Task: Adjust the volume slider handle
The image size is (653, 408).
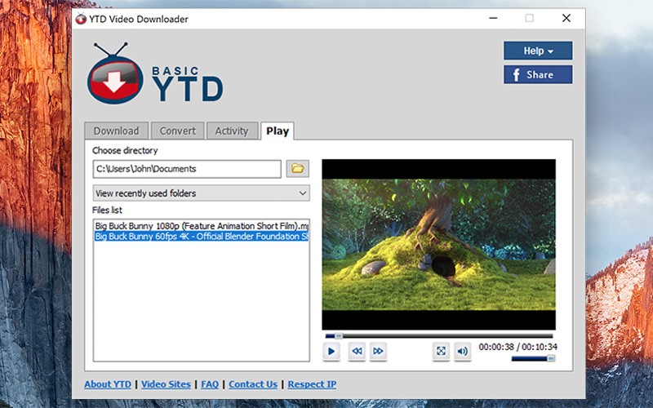Action: [x=550, y=358]
